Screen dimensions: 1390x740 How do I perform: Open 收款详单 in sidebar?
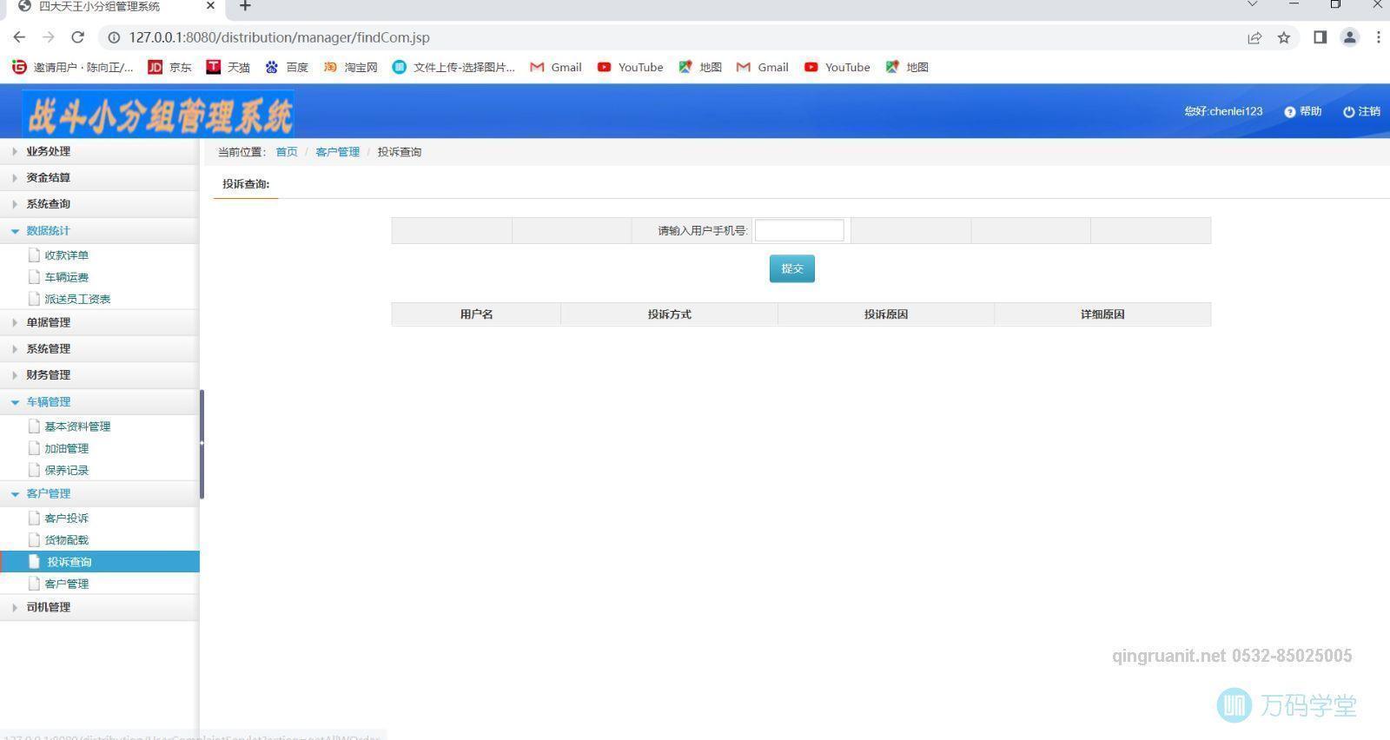coord(66,255)
